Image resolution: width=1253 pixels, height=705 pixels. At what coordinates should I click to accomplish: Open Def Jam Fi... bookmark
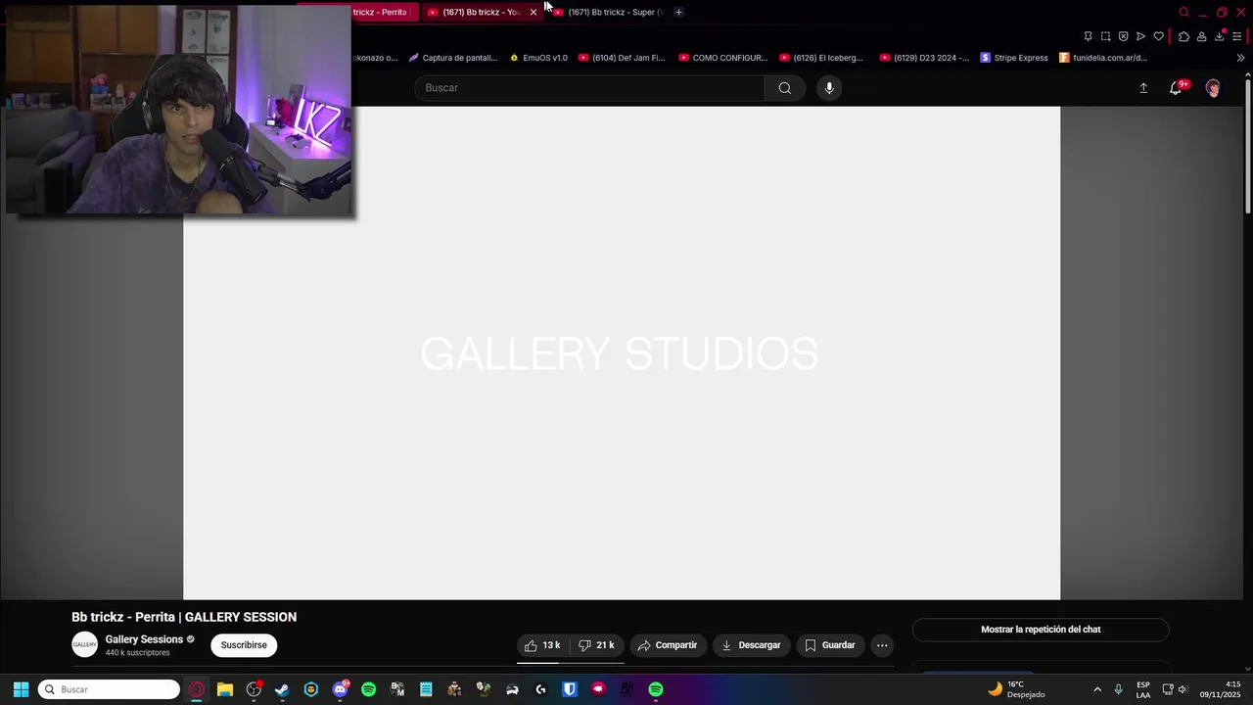621,58
